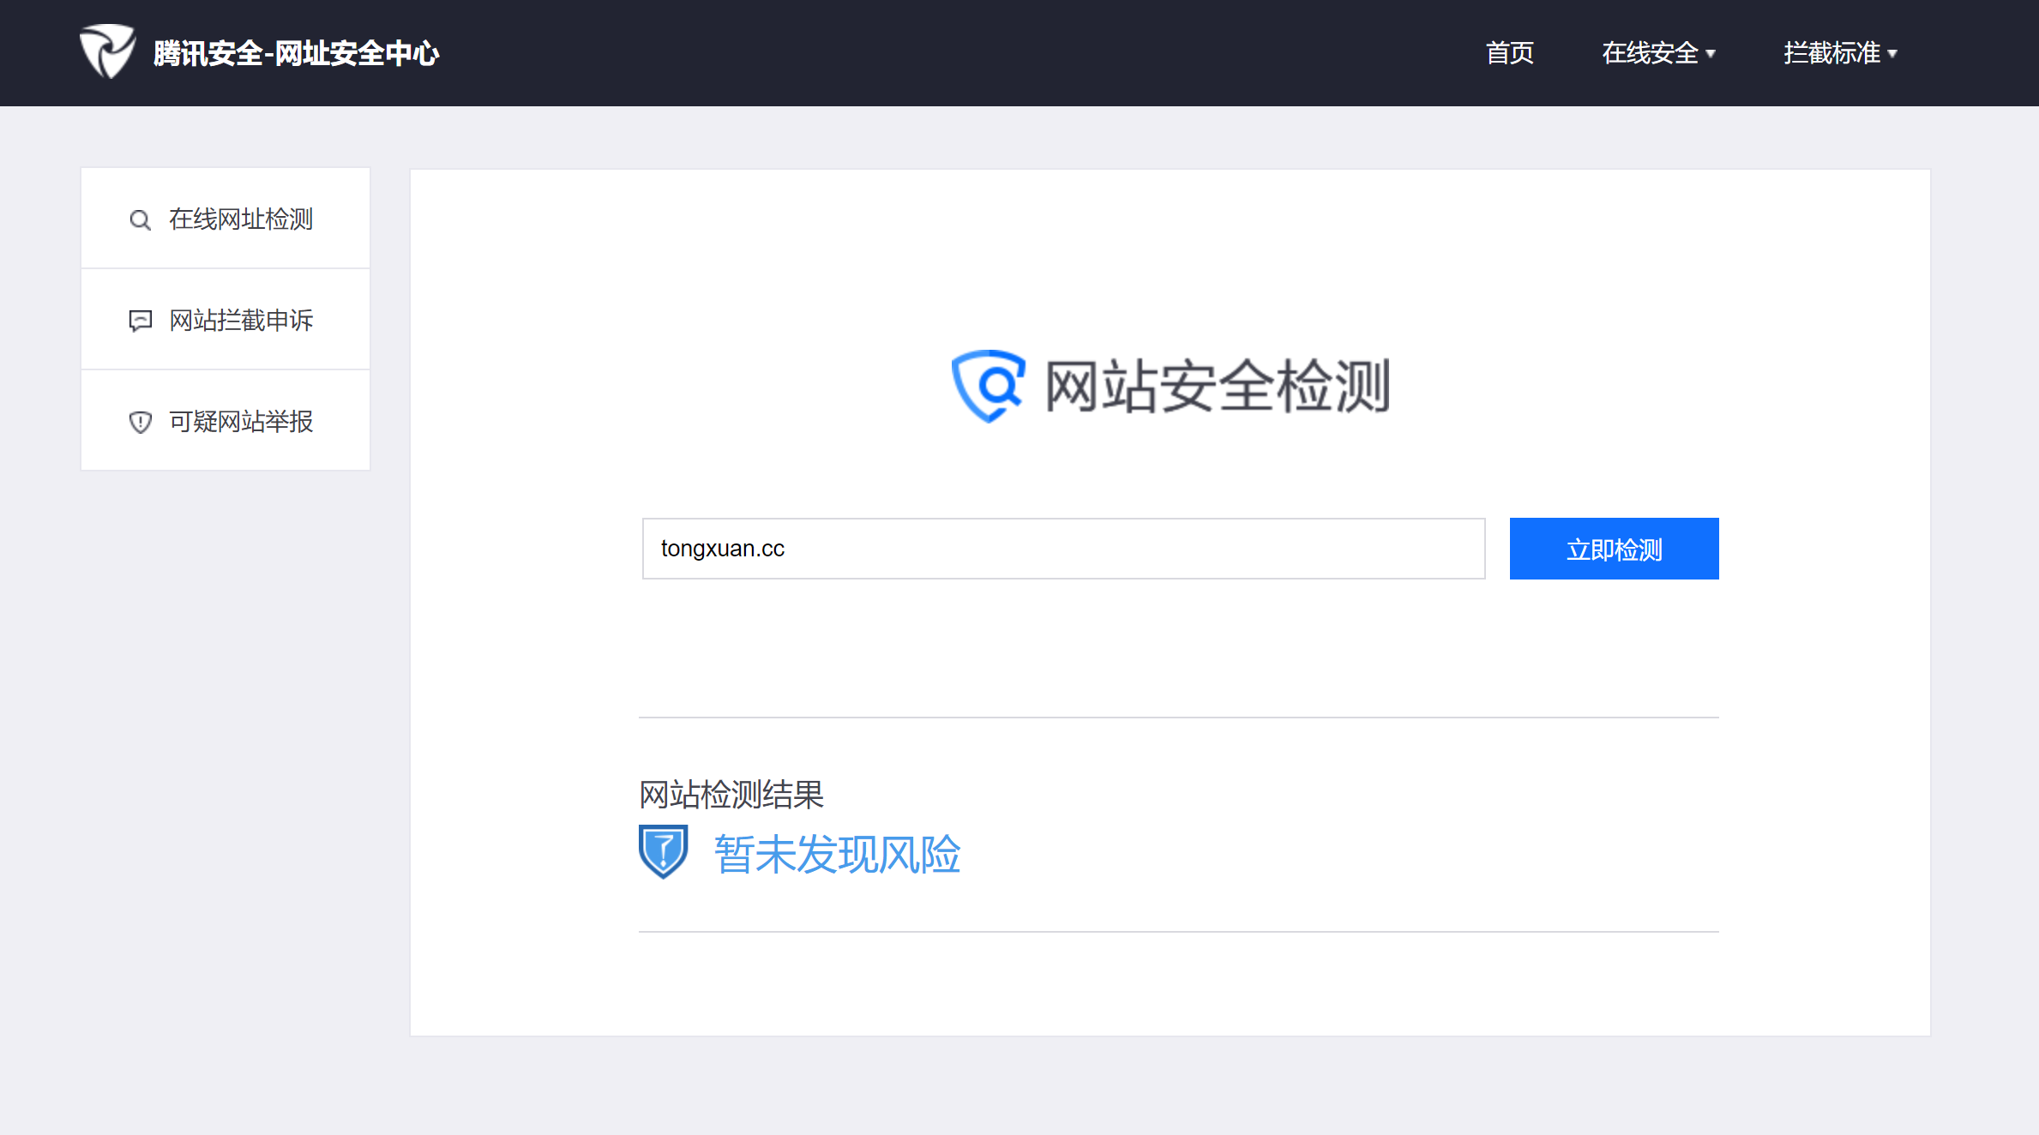The height and width of the screenshot is (1135, 2039).
Task: Click the Tencent Security shield logo
Action: [107, 51]
